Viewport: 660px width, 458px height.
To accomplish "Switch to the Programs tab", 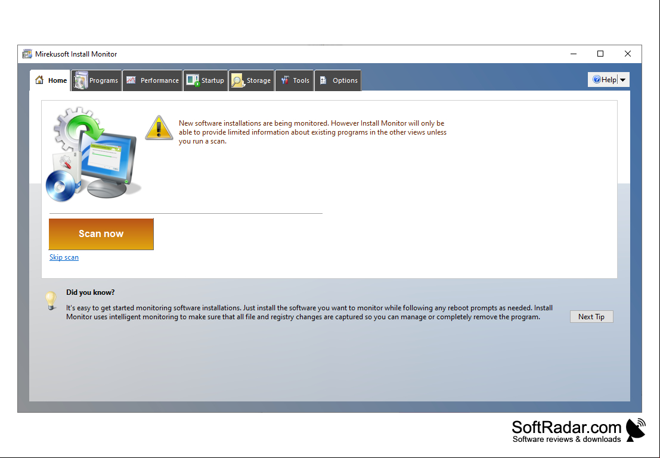I will [x=97, y=80].
